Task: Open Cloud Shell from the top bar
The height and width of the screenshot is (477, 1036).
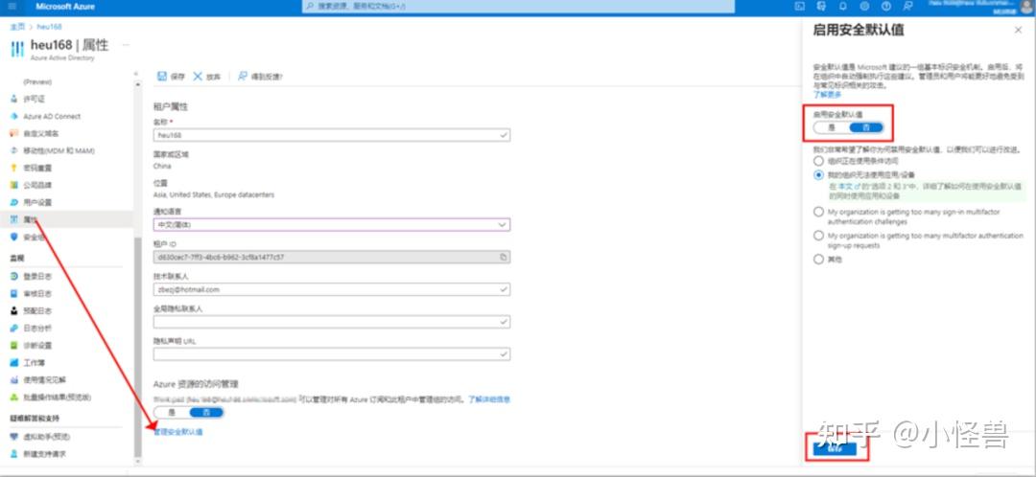Action: pyautogui.click(x=799, y=6)
